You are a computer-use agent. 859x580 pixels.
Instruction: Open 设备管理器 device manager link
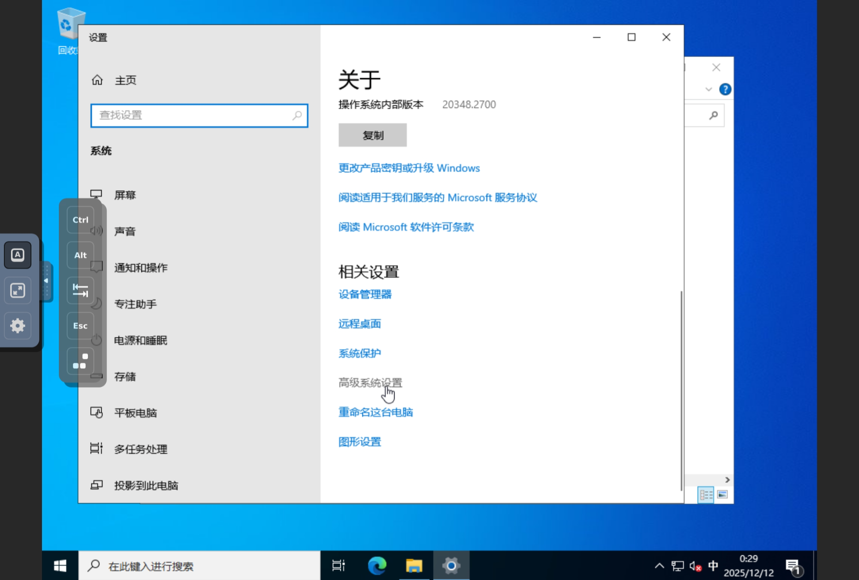point(365,294)
